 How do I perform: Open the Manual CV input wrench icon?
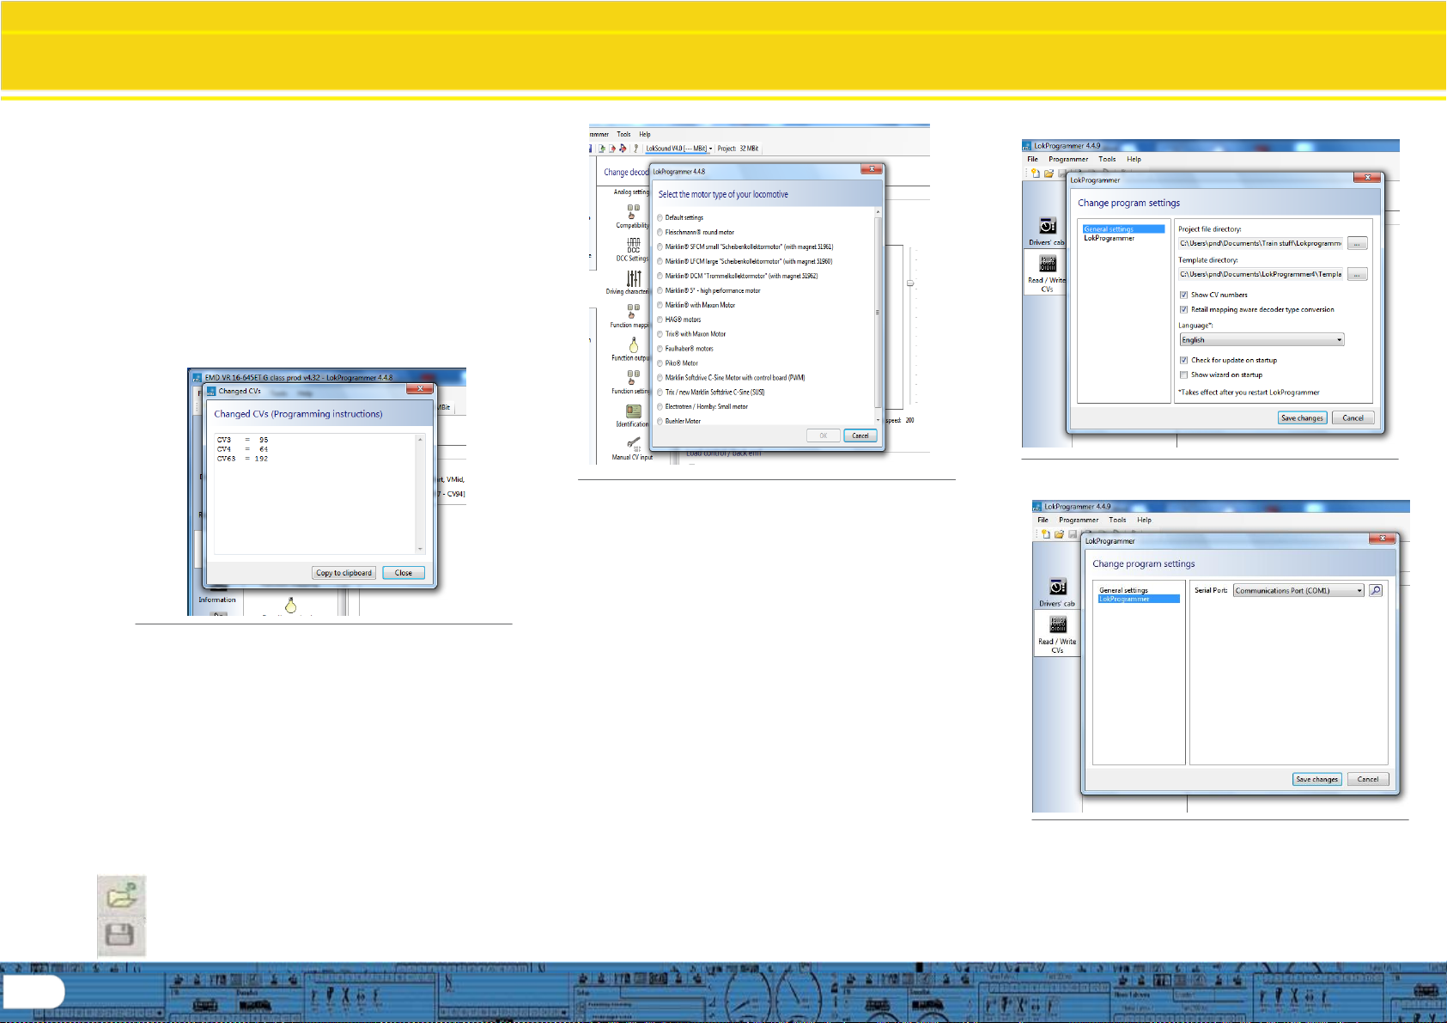click(x=634, y=444)
